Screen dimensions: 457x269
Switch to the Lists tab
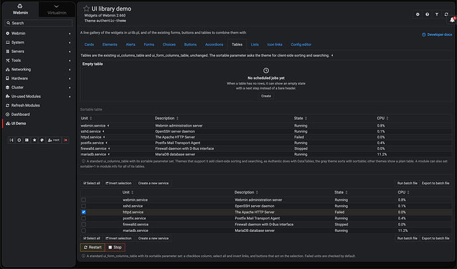255,44
